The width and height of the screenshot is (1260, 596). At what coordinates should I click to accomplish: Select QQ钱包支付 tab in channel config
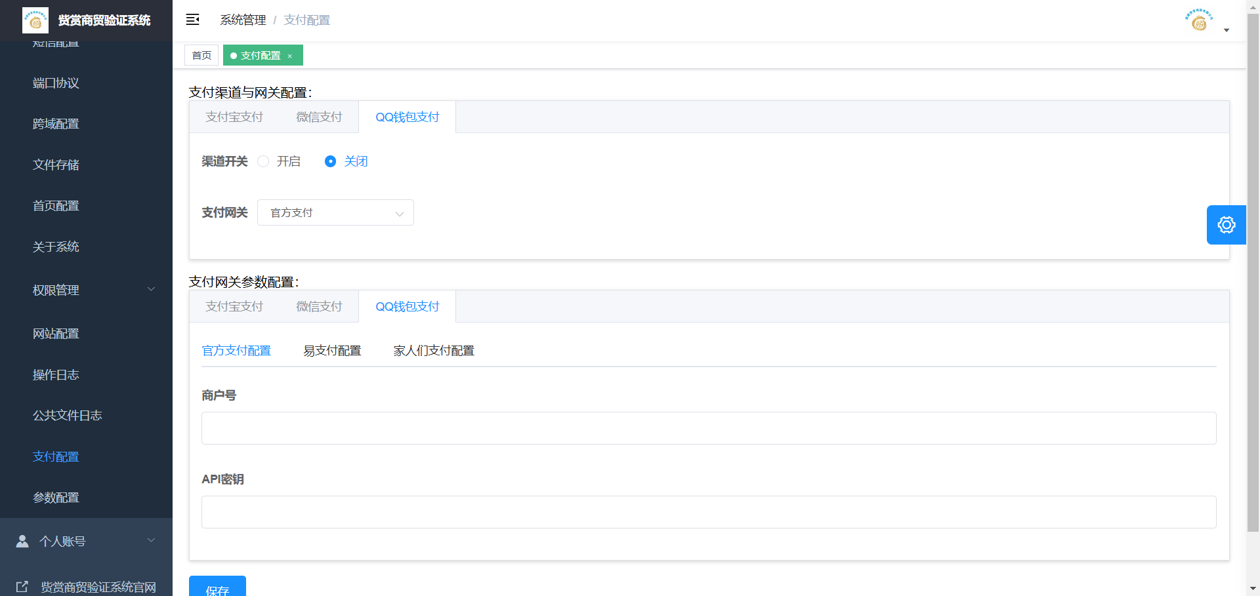tap(407, 117)
